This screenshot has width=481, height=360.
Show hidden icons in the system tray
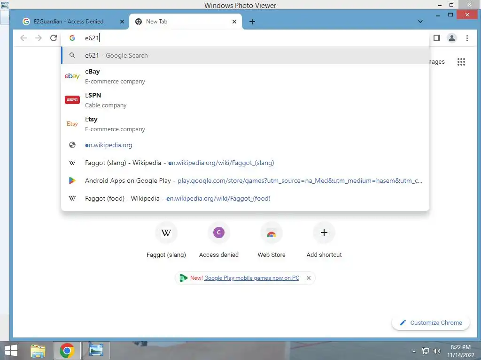pos(414,351)
